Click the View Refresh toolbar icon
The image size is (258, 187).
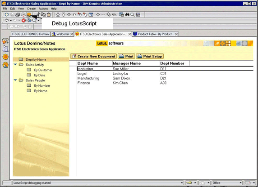pos(91,14)
